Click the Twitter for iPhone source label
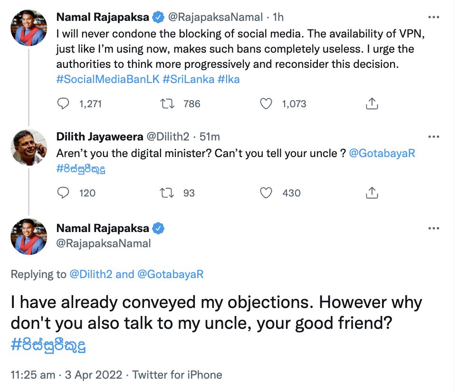 (177, 374)
